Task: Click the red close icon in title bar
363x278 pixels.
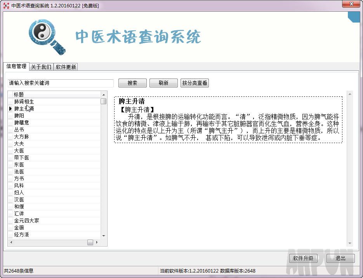Action: (x=351, y=4)
